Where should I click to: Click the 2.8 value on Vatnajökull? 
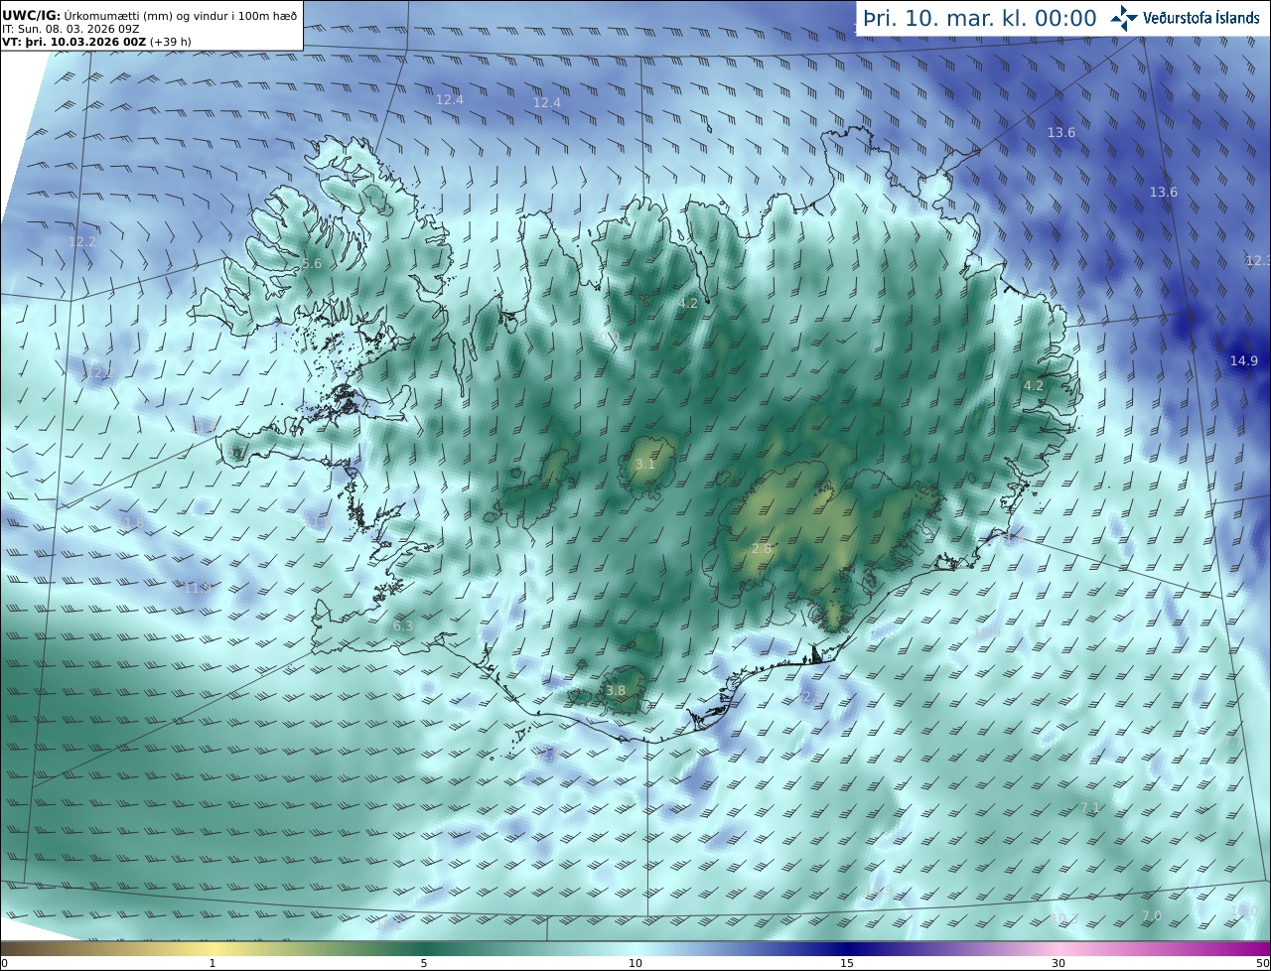(x=762, y=549)
